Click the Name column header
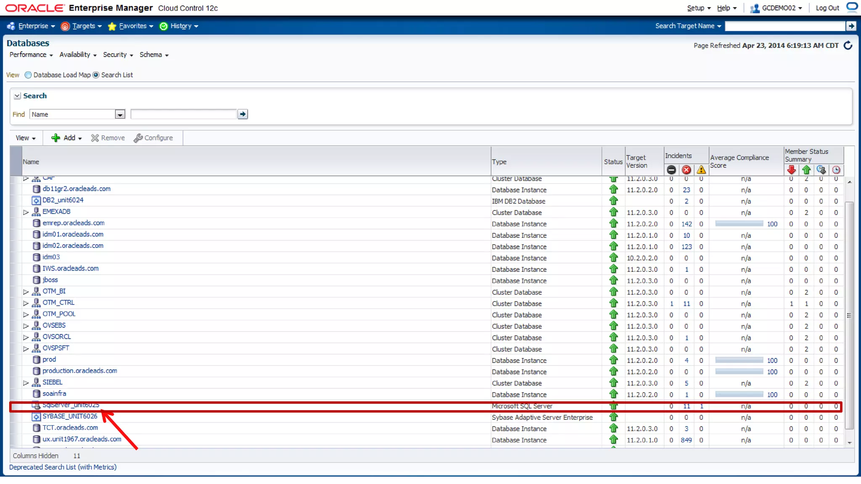Screen dimensions: 861x484 [x=256, y=162]
